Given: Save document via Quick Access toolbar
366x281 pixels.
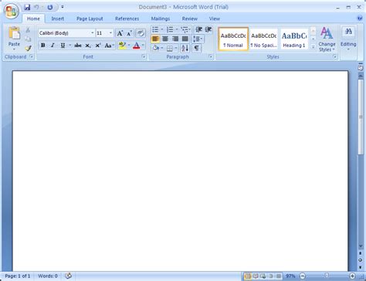Looking at the screenshot, I should click(27, 7).
